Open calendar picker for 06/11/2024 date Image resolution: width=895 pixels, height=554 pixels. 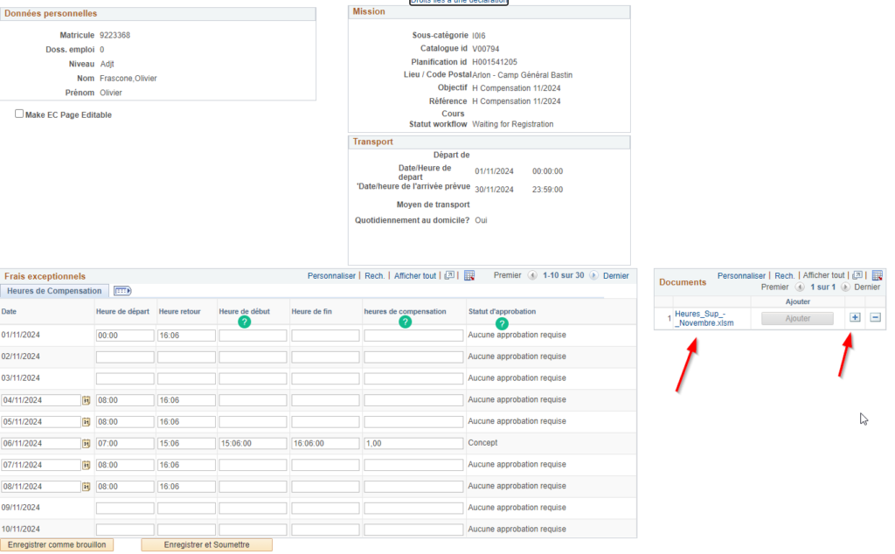click(87, 443)
